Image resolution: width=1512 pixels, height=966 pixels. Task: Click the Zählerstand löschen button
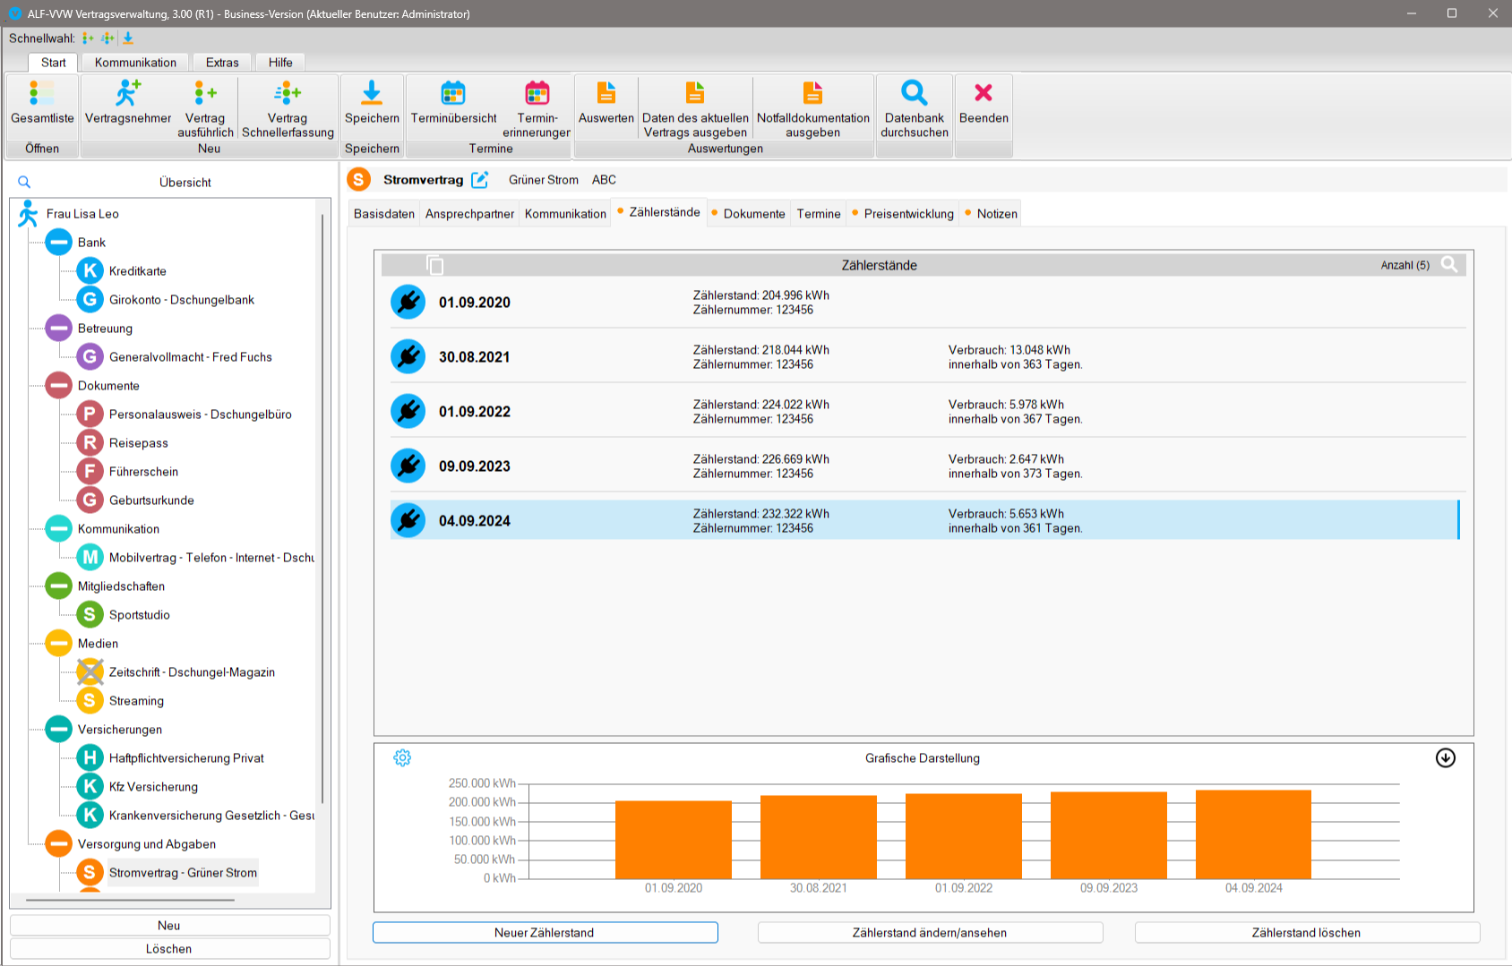pos(1306,933)
